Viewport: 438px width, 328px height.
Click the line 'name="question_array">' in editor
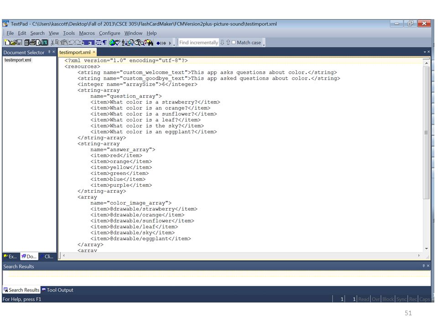(126, 96)
